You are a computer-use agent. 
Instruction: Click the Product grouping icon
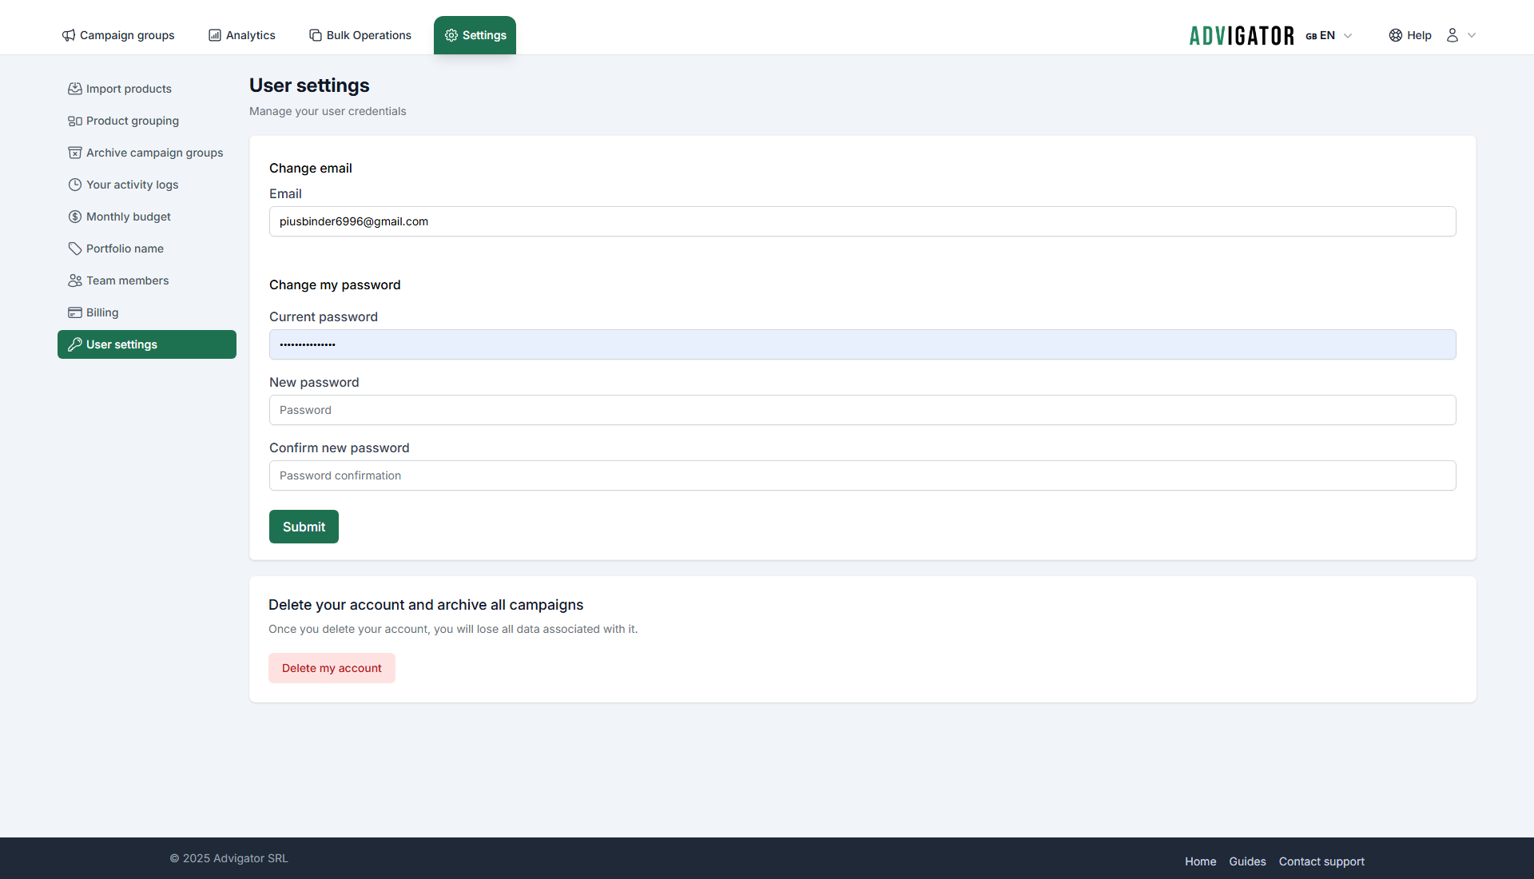[x=74, y=121]
